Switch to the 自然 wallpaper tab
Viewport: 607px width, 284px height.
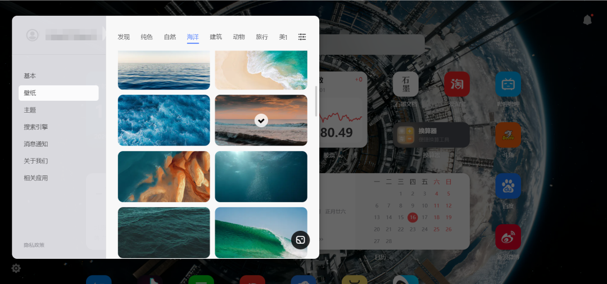170,37
